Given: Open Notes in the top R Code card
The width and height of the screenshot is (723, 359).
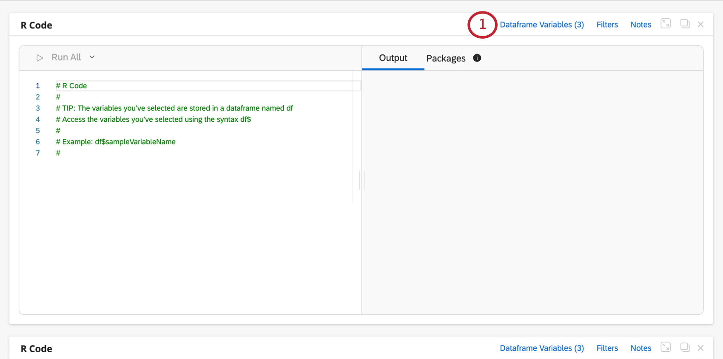Looking at the screenshot, I should pyautogui.click(x=640, y=25).
